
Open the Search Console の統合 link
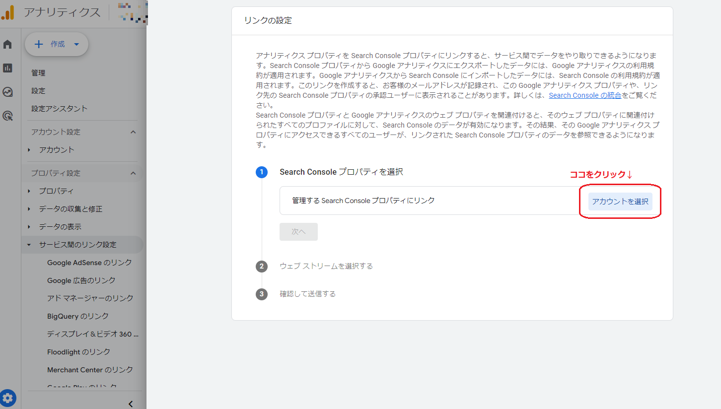585,95
